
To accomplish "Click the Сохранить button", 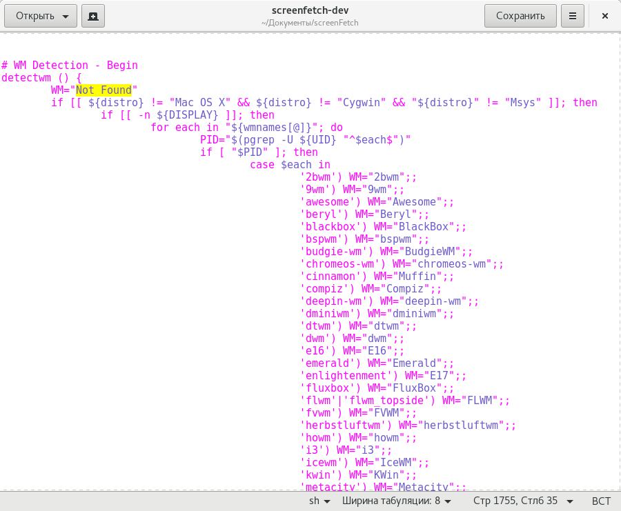I will [x=520, y=16].
